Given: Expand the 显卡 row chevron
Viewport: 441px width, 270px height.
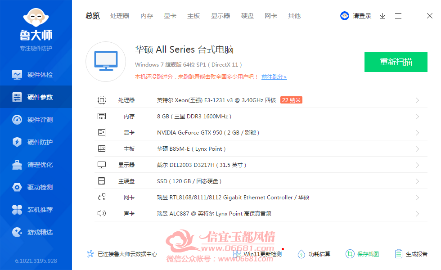Looking at the screenshot, I should (418, 133).
